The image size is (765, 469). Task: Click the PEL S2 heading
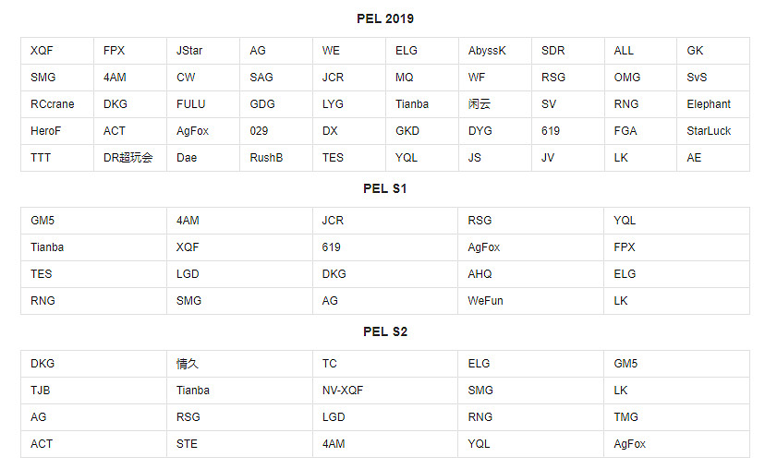tap(385, 331)
